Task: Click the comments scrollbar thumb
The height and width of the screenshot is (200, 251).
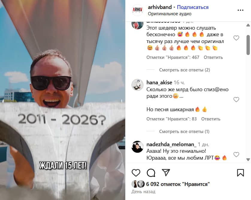Action: pyautogui.click(x=248, y=45)
